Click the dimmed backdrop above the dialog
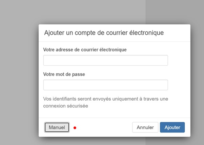The image size is (204, 145). click(102, 12)
